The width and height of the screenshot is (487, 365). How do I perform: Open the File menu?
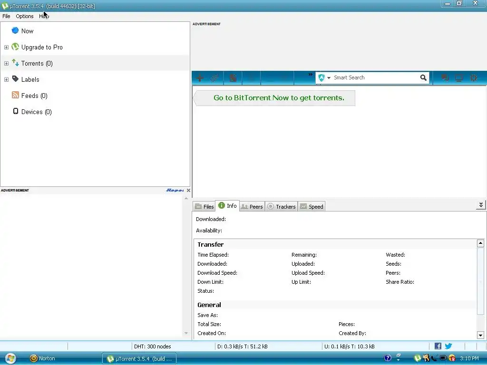[6, 16]
